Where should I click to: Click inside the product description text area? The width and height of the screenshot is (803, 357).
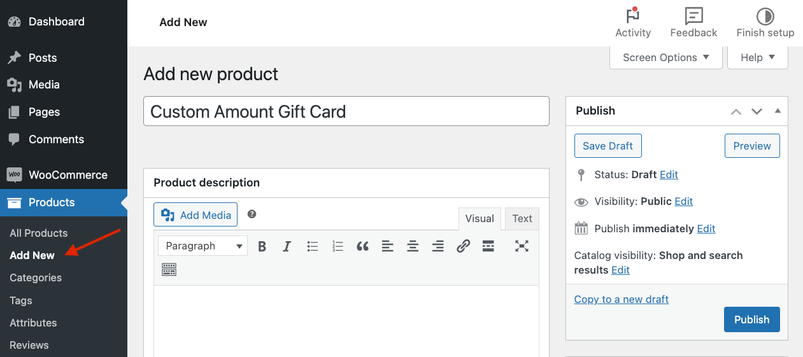point(346,321)
